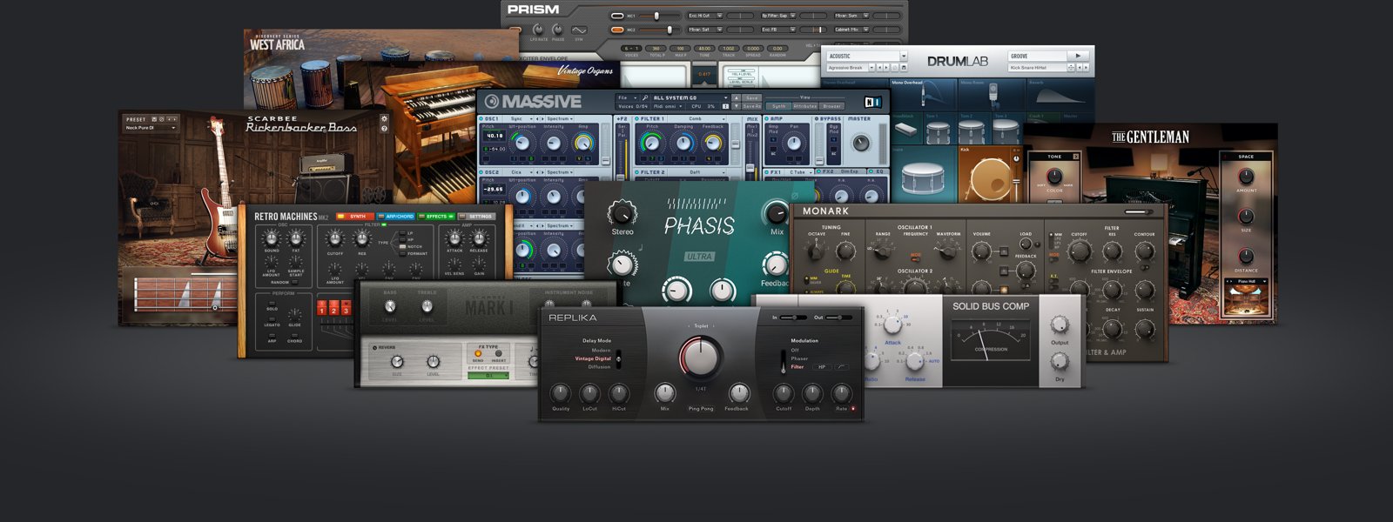Screen dimensions: 1393x522
Task: Open the ALL SYSTEM GO preset dropdown
Action: 690,97
